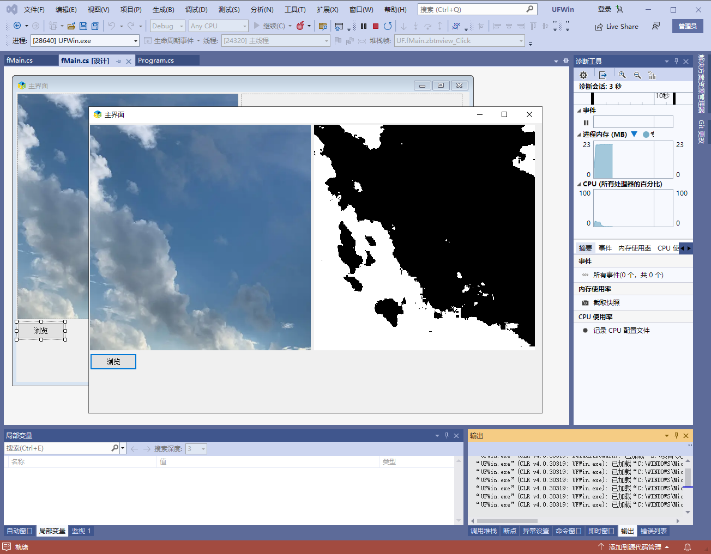
Task: Click the Navigate Backward arrow icon
Action: tap(17, 26)
